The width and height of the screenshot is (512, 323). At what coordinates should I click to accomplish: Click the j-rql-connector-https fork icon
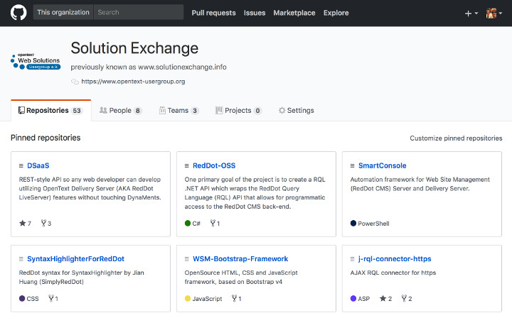404,298
